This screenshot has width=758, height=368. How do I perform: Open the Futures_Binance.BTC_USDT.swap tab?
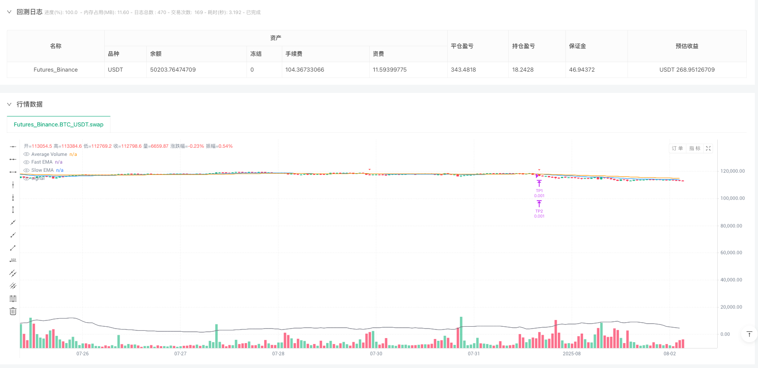(58, 124)
